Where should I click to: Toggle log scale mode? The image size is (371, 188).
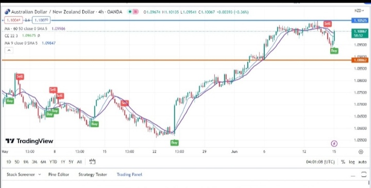tap(352, 162)
